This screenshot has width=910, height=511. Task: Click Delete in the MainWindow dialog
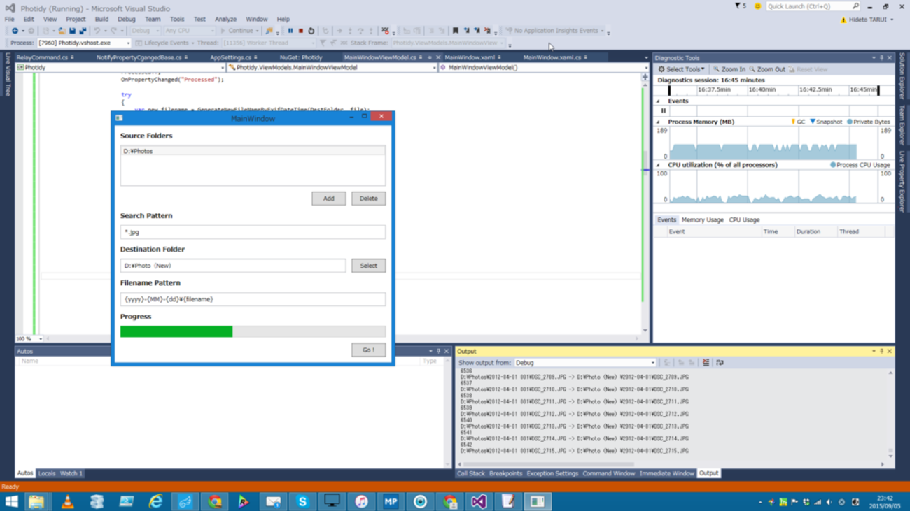pos(368,199)
